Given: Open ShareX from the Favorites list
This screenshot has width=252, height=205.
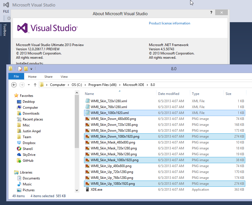Looking at the screenshot, I should point(19,149).
